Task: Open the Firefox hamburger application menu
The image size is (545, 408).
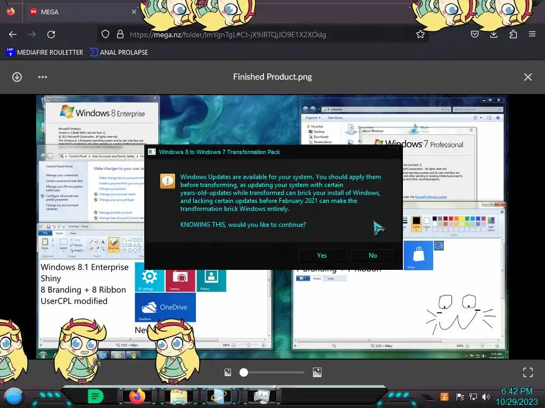Action: click(x=532, y=35)
